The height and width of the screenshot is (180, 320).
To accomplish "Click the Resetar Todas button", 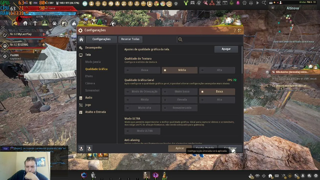I will 130,39.
